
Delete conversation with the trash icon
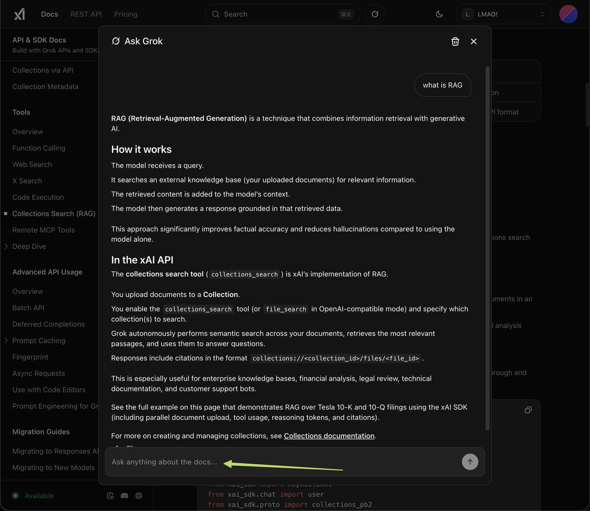click(x=455, y=41)
